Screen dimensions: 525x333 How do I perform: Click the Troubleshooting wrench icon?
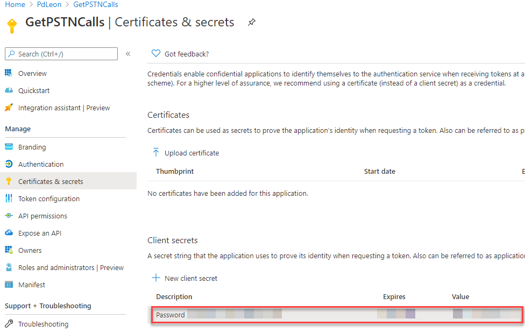coord(10,323)
